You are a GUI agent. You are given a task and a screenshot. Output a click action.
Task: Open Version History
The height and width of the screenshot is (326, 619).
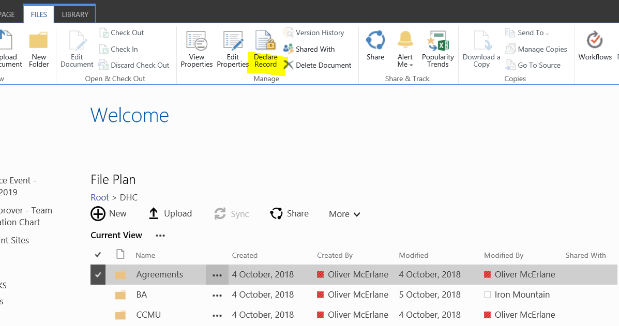click(314, 33)
